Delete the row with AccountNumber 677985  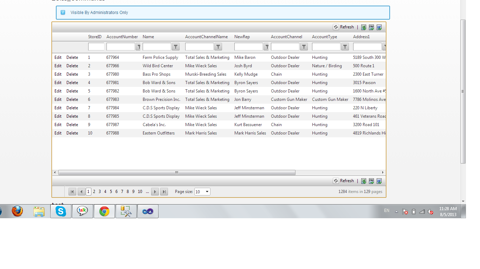72,116
